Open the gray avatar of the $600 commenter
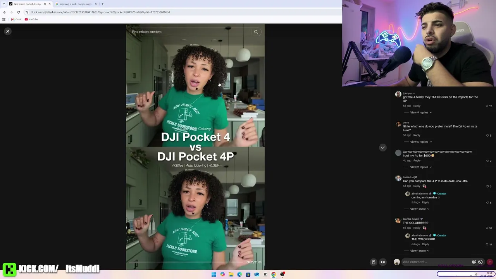 tap(398, 153)
